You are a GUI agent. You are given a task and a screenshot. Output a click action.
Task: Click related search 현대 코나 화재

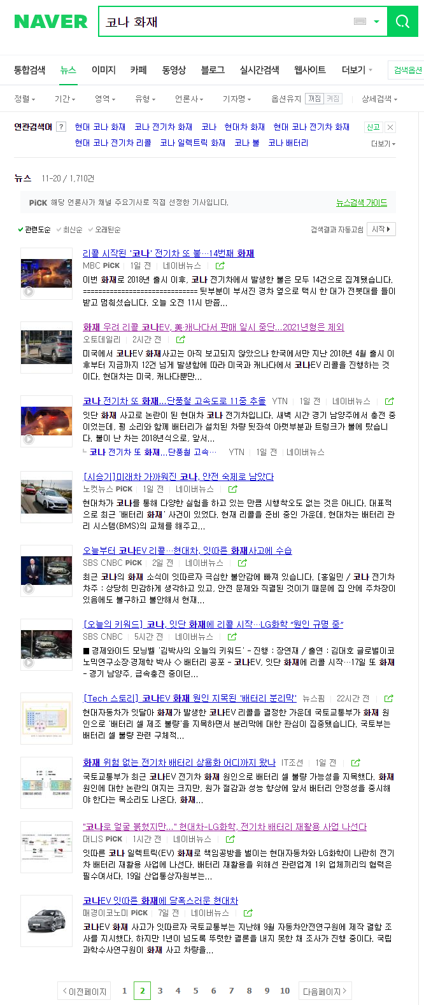pos(100,127)
